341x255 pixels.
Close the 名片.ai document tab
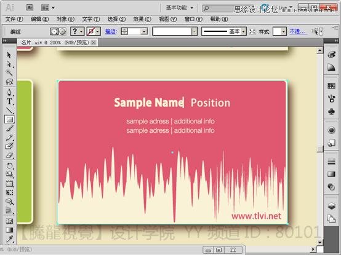pos(94,42)
